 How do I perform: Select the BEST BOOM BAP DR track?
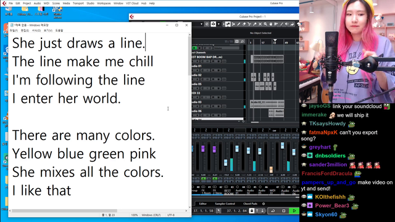218,59
